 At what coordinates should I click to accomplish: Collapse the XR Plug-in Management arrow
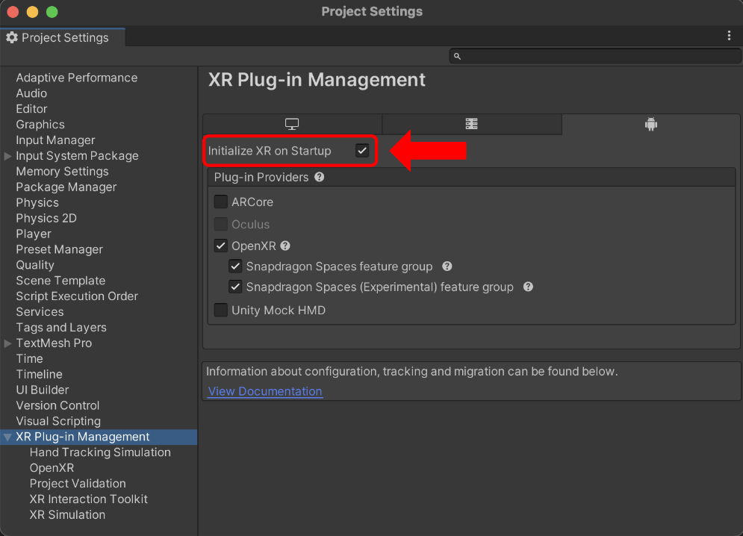pos(7,437)
